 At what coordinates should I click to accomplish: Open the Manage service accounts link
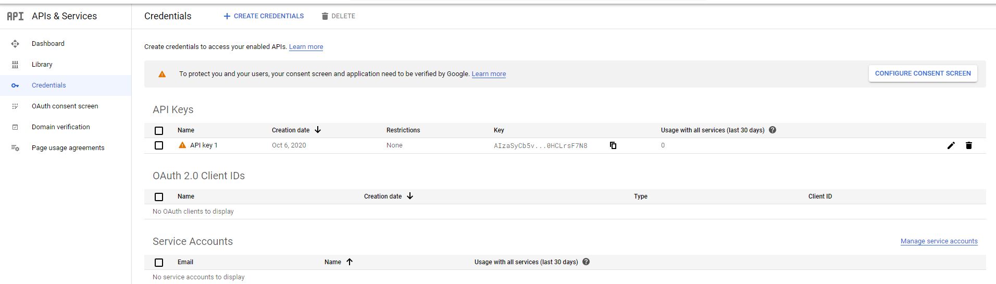(939, 241)
